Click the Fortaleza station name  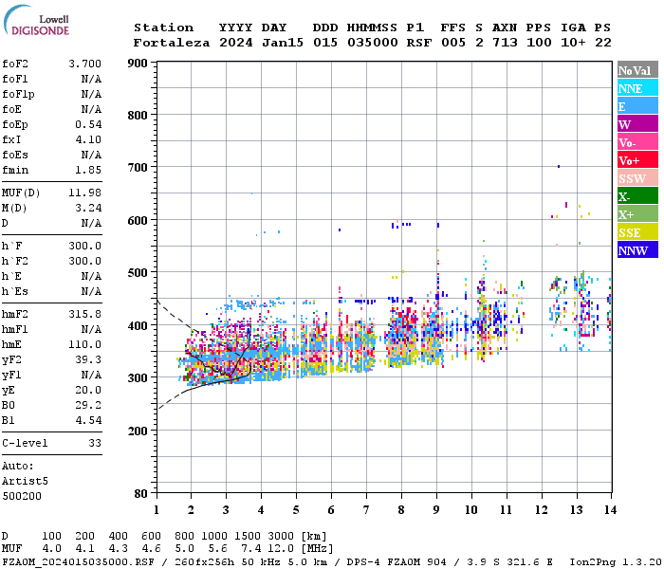(x=172, y=43)
